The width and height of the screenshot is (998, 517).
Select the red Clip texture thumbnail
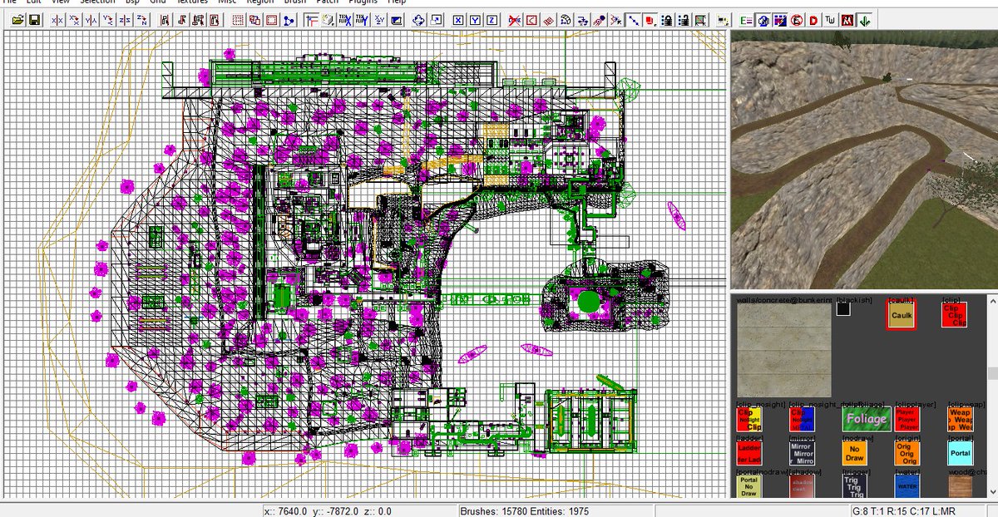(x=953, y=315)
